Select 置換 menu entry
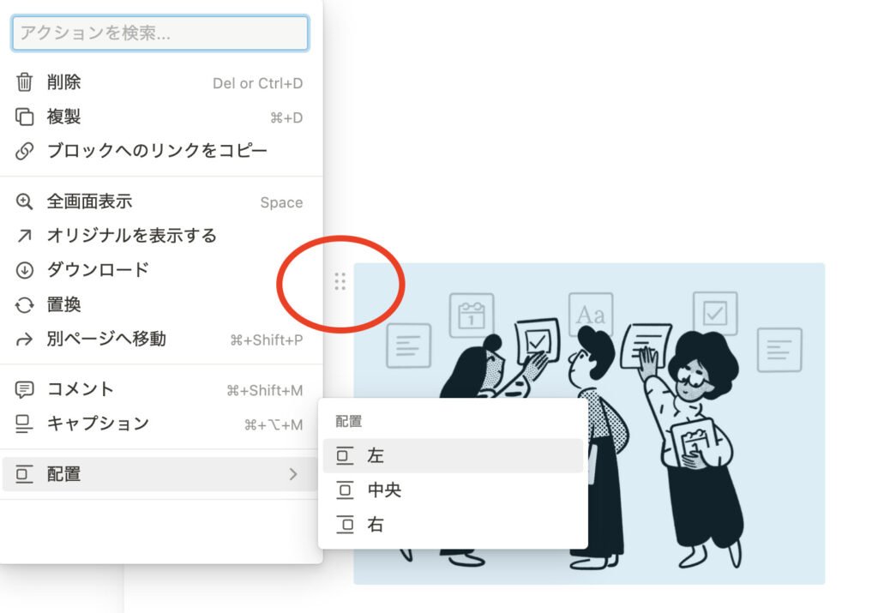This screenshot has width=878, height=613. 160,305
